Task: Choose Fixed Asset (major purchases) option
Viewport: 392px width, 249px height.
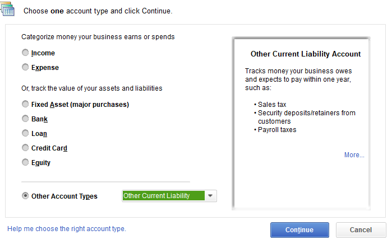Action: point(25,104)
